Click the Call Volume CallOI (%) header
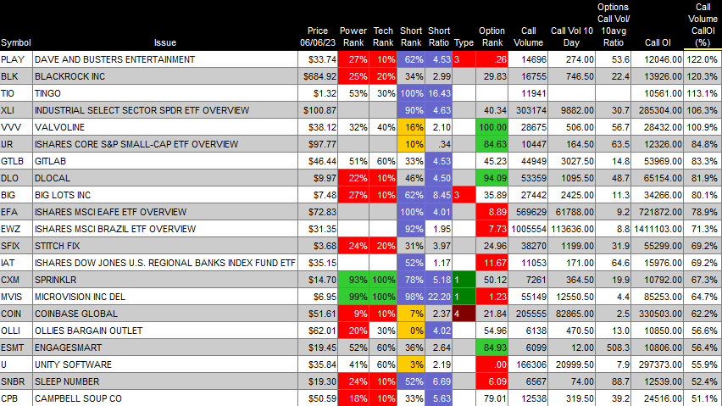Screen dimensions: 722x406 (x=703, y=25)
